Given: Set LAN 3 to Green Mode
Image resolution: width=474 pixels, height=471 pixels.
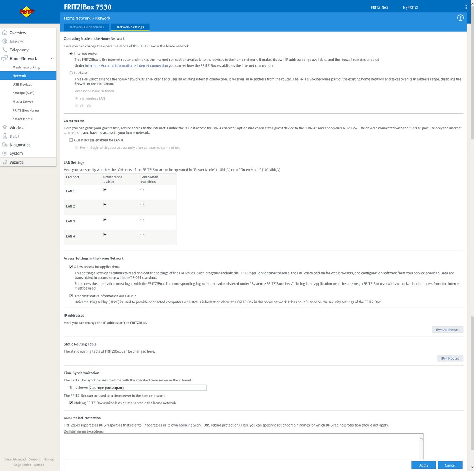Looking at the screenshot, I should tap(142, 219).
